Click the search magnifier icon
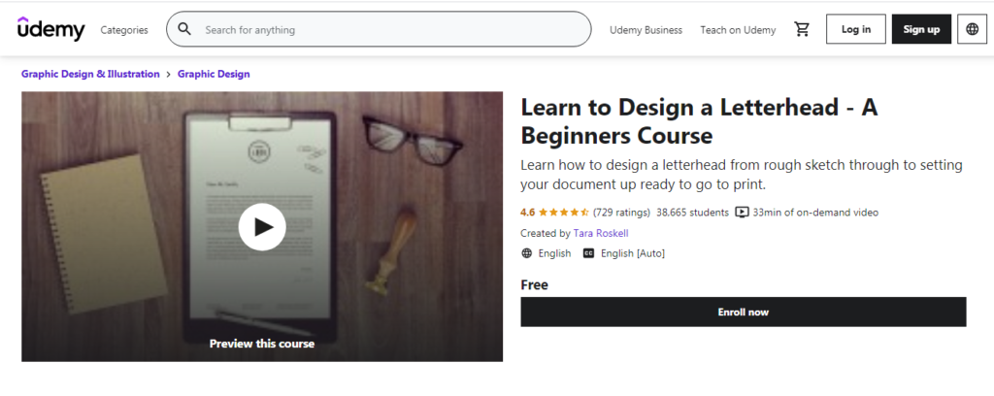Viewport: 994px width, 396px height. tap(184, 29)
